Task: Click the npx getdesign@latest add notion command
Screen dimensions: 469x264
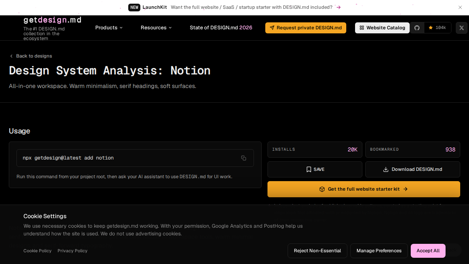Action: pyautogui.click(x=68, y=158)
